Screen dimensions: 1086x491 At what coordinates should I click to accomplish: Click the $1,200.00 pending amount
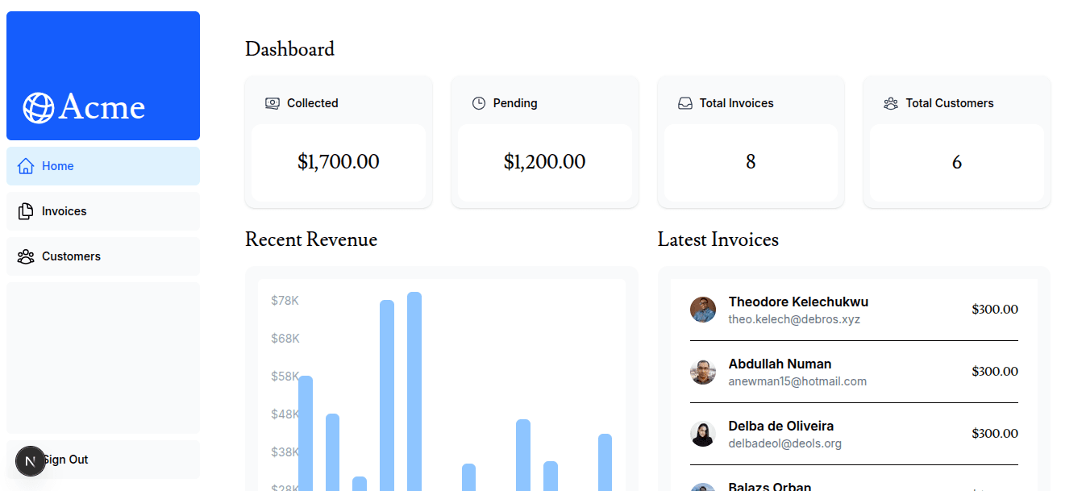(545, 162)
